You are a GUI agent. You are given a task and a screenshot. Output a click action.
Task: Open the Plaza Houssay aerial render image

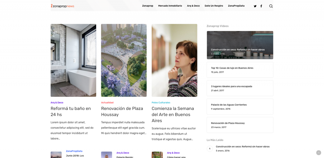coord(124,60)
